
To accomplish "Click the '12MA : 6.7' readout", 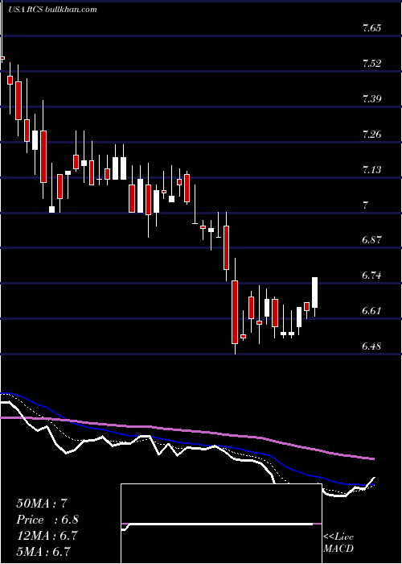I will coord(47,536).
